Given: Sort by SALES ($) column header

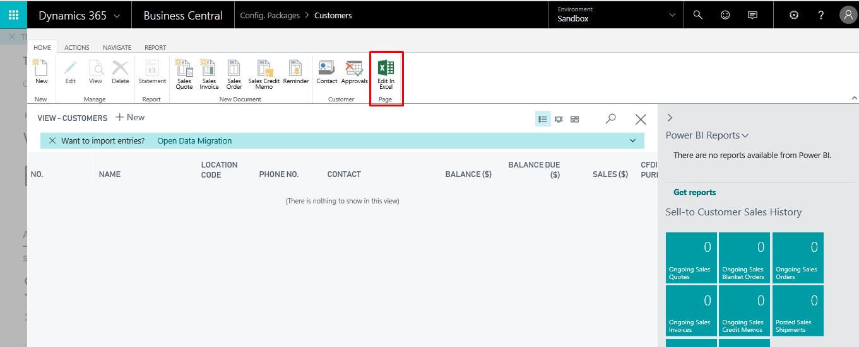Looking at the screenshot, I should tap(610, 174).
